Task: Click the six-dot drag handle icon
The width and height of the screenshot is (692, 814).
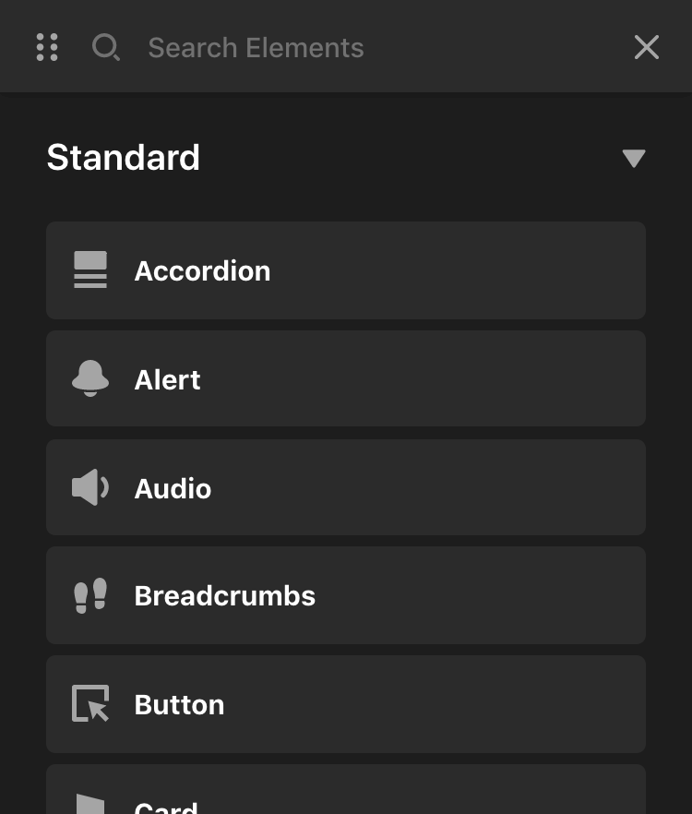Action: [x=47, y=47]
